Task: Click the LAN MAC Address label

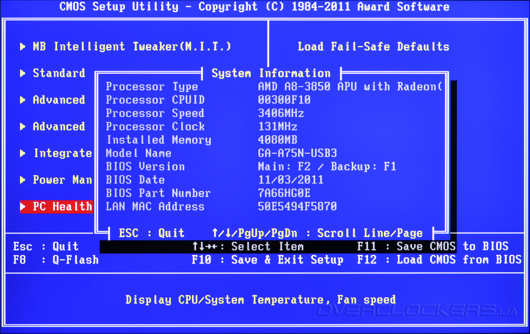Action: (155, 206)
